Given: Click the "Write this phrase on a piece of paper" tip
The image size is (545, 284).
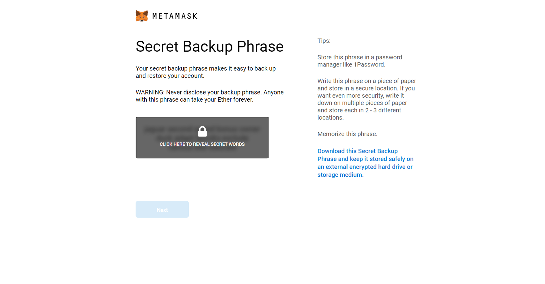Looking at the screenshot, I should click(x=367, y=99).
